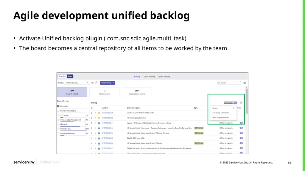
Task: Toggle the Triage Board dropdown
Action: 230,102
